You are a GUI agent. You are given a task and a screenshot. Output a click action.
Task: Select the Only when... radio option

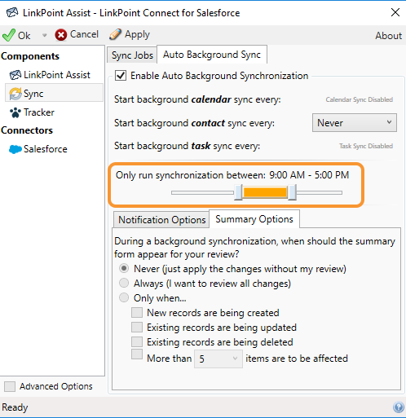(124, 297)
